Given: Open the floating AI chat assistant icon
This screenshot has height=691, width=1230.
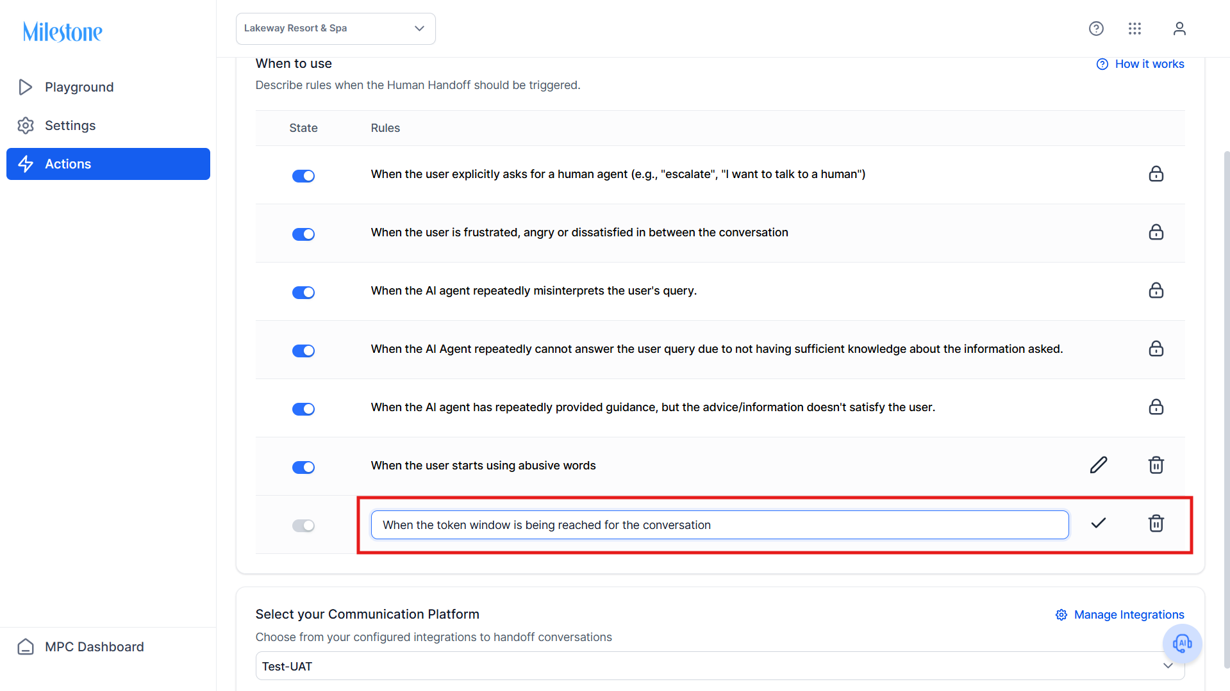Looking at the screenshot, I should (x=1182, y=643).
